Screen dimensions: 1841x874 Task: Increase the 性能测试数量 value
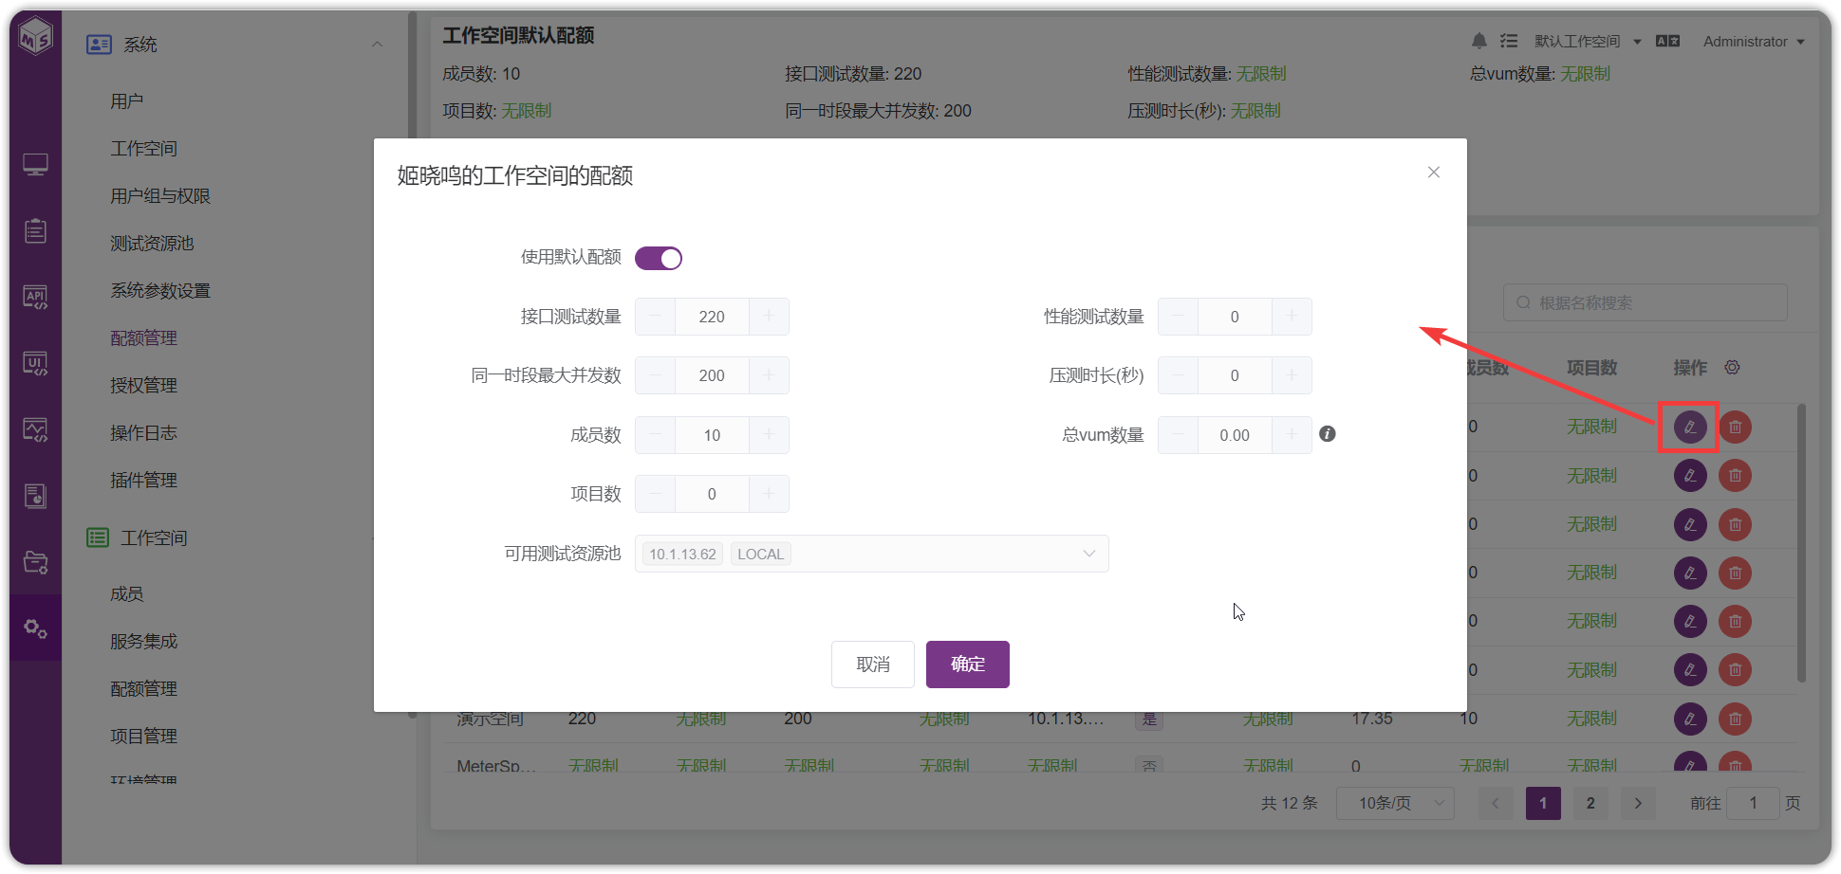1292,317
